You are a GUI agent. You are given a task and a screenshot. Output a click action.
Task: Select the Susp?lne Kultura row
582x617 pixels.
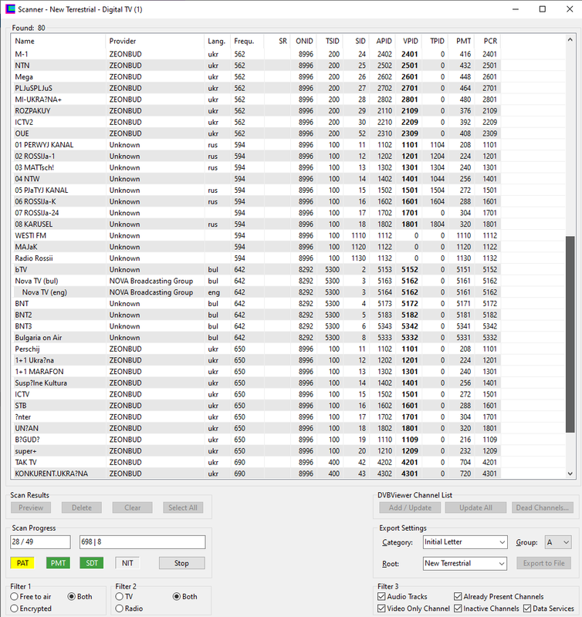click(256, 383)
